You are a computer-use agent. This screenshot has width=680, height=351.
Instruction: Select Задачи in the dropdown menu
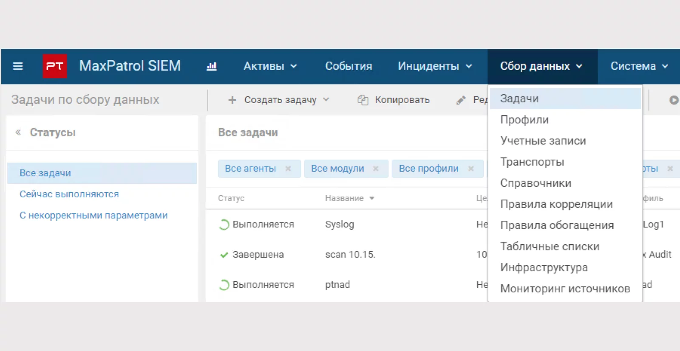pos(565,98)
